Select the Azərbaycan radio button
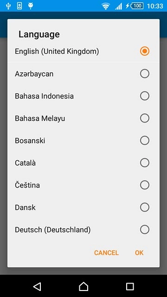 click(145, 74)
